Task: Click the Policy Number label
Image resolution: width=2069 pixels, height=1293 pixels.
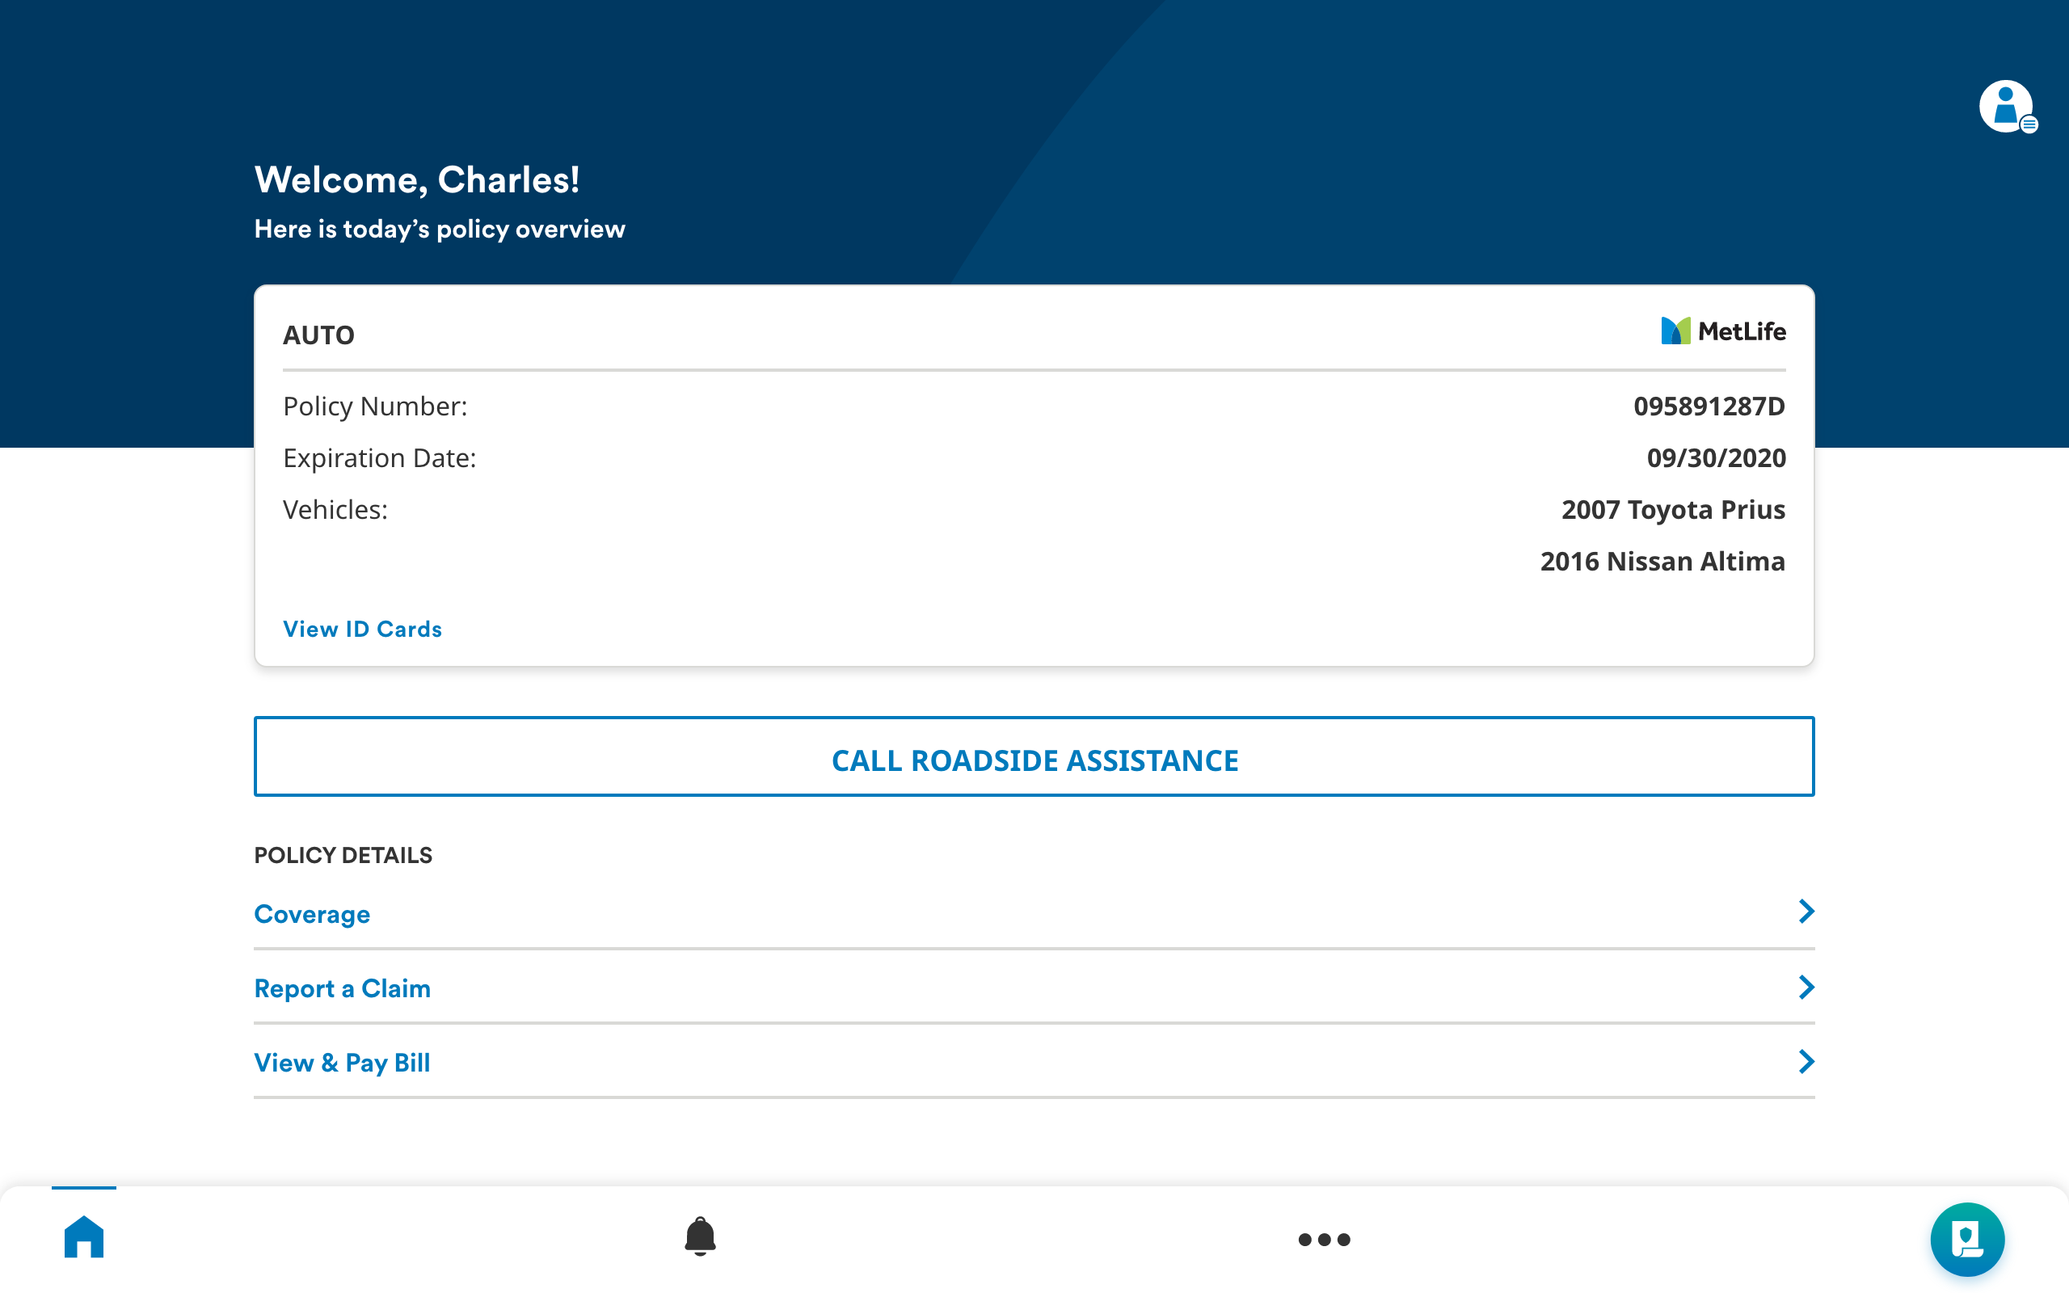Action: click(375, 406)
